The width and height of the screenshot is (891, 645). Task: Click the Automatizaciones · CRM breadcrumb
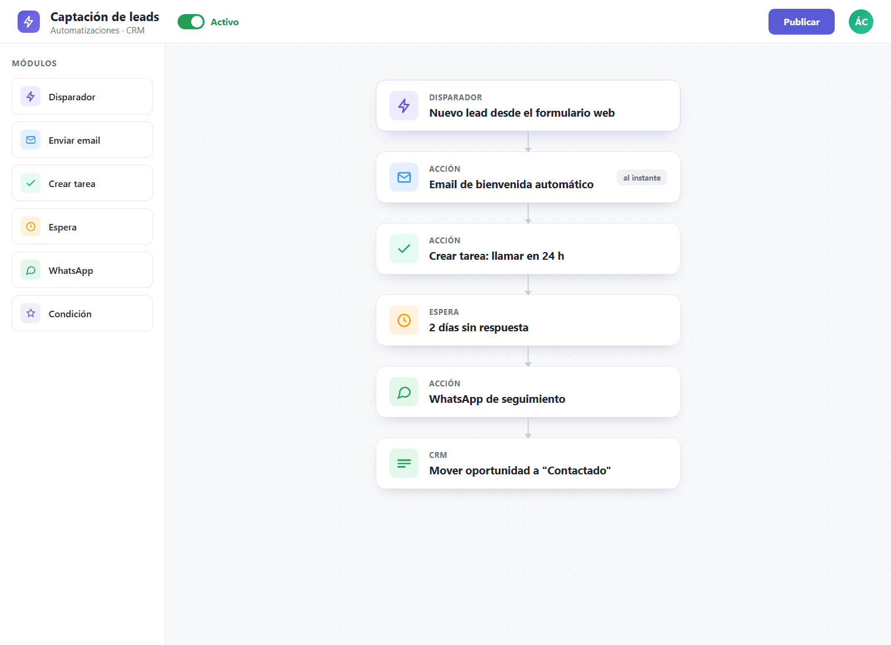coord(97,30)
